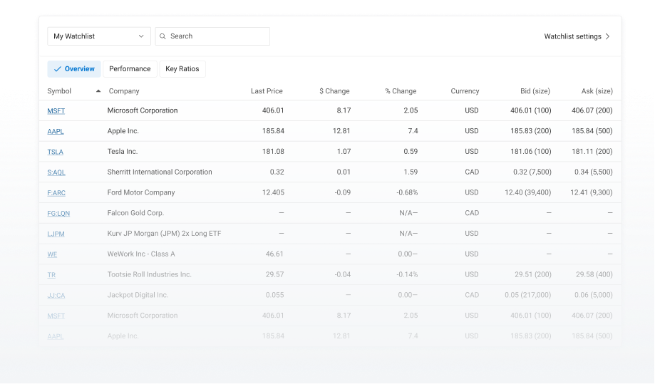Sort by the Last Price column

click(267, 91)
